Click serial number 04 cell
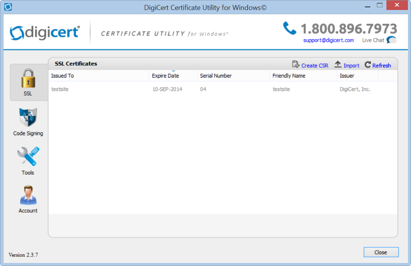 pos(203,89)
